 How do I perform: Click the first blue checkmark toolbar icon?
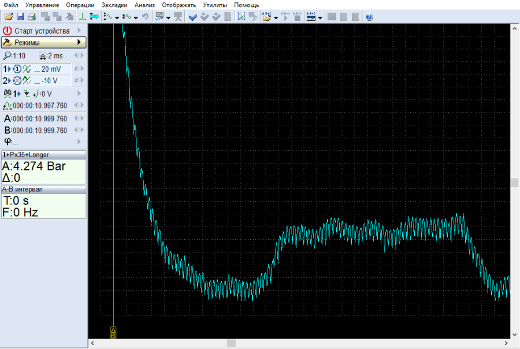point(193,17)
